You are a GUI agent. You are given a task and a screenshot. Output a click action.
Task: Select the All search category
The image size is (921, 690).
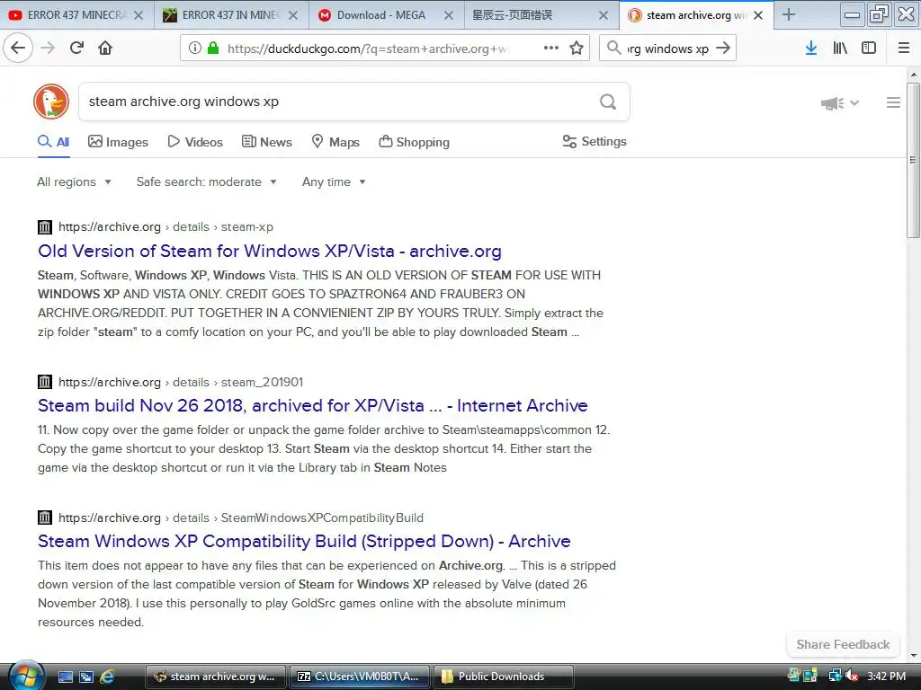(53, 142)
